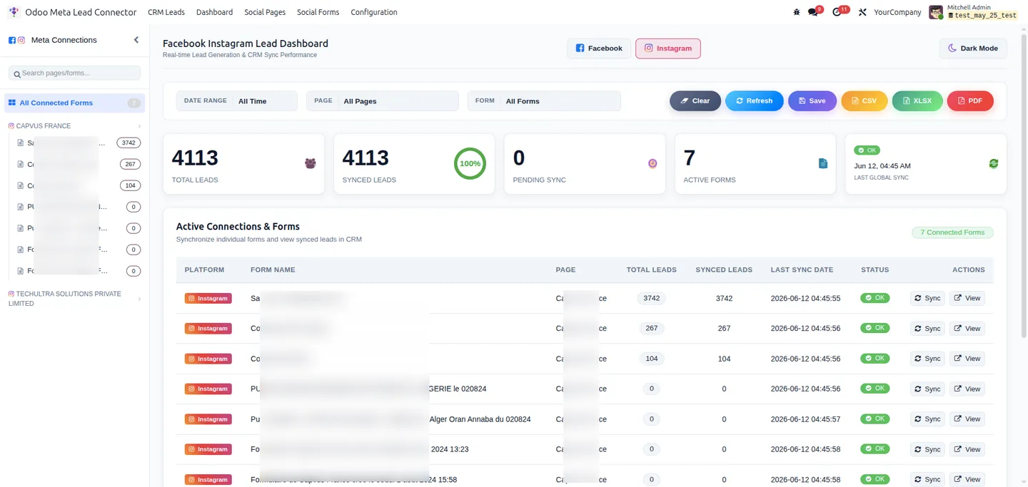Click the wrench and screwdriver tools icon
This screenshot has height=487, width=1028.
click(x=862, y=12)
